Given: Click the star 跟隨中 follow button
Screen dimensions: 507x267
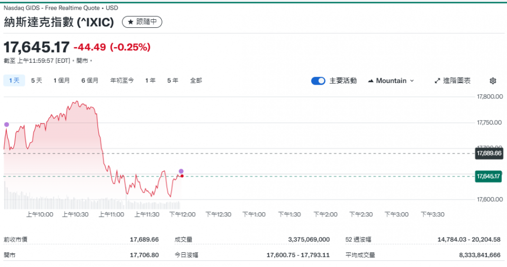Looking at the screenshot, I should tap(142, 22).
